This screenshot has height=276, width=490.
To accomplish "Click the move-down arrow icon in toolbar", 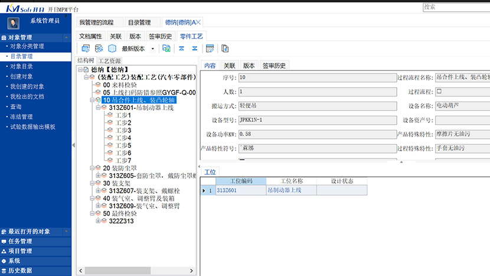I will [x=194, y=48].
